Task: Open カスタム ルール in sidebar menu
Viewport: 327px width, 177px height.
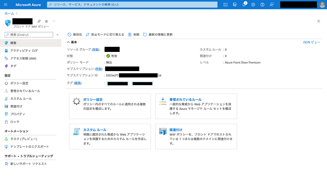Action: [21, 99]
